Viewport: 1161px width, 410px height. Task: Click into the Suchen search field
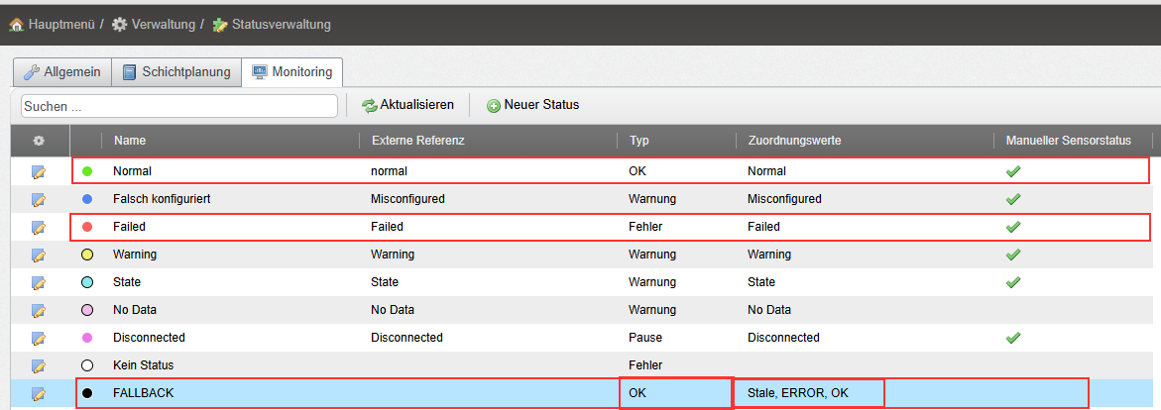pyautogui.click(x=178, y=105)
